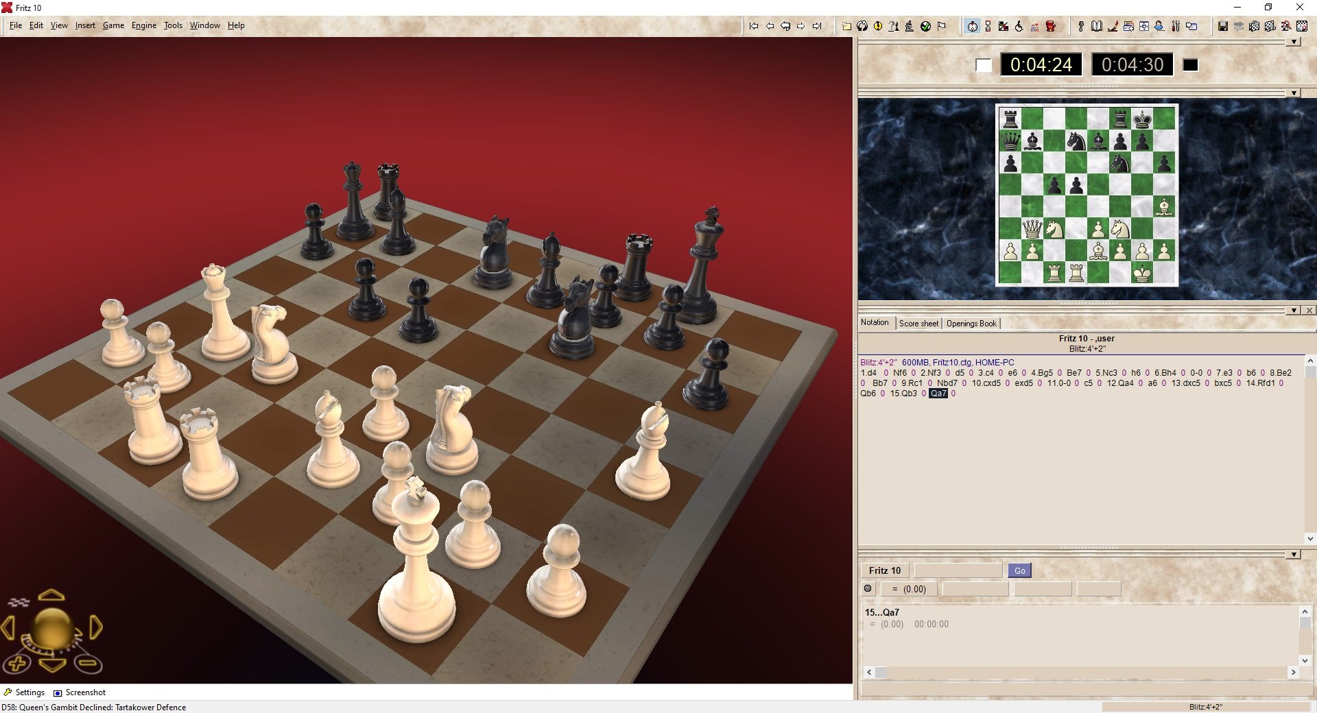This screenshot has height=713, width=1317.
Task: Click the person with laptop icon
Action: click(x=1159, y=26)
